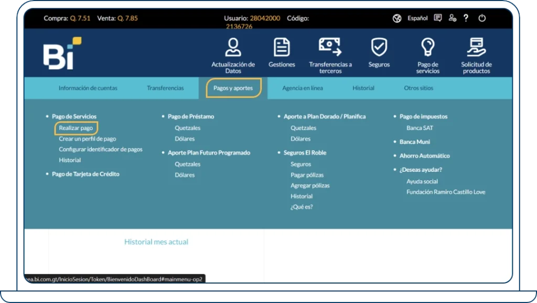Click Solicitud de productos card icon

476,47
